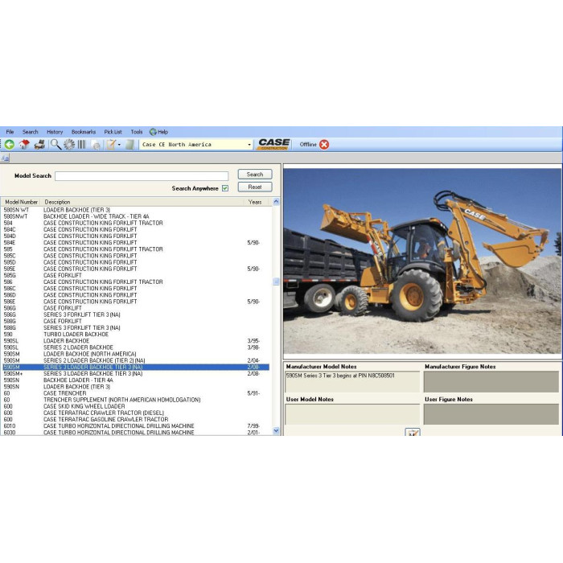The width and height of the screenshot is (563, 563).
Task: Click the User Figure Notes box
Action: pos(491,414)
